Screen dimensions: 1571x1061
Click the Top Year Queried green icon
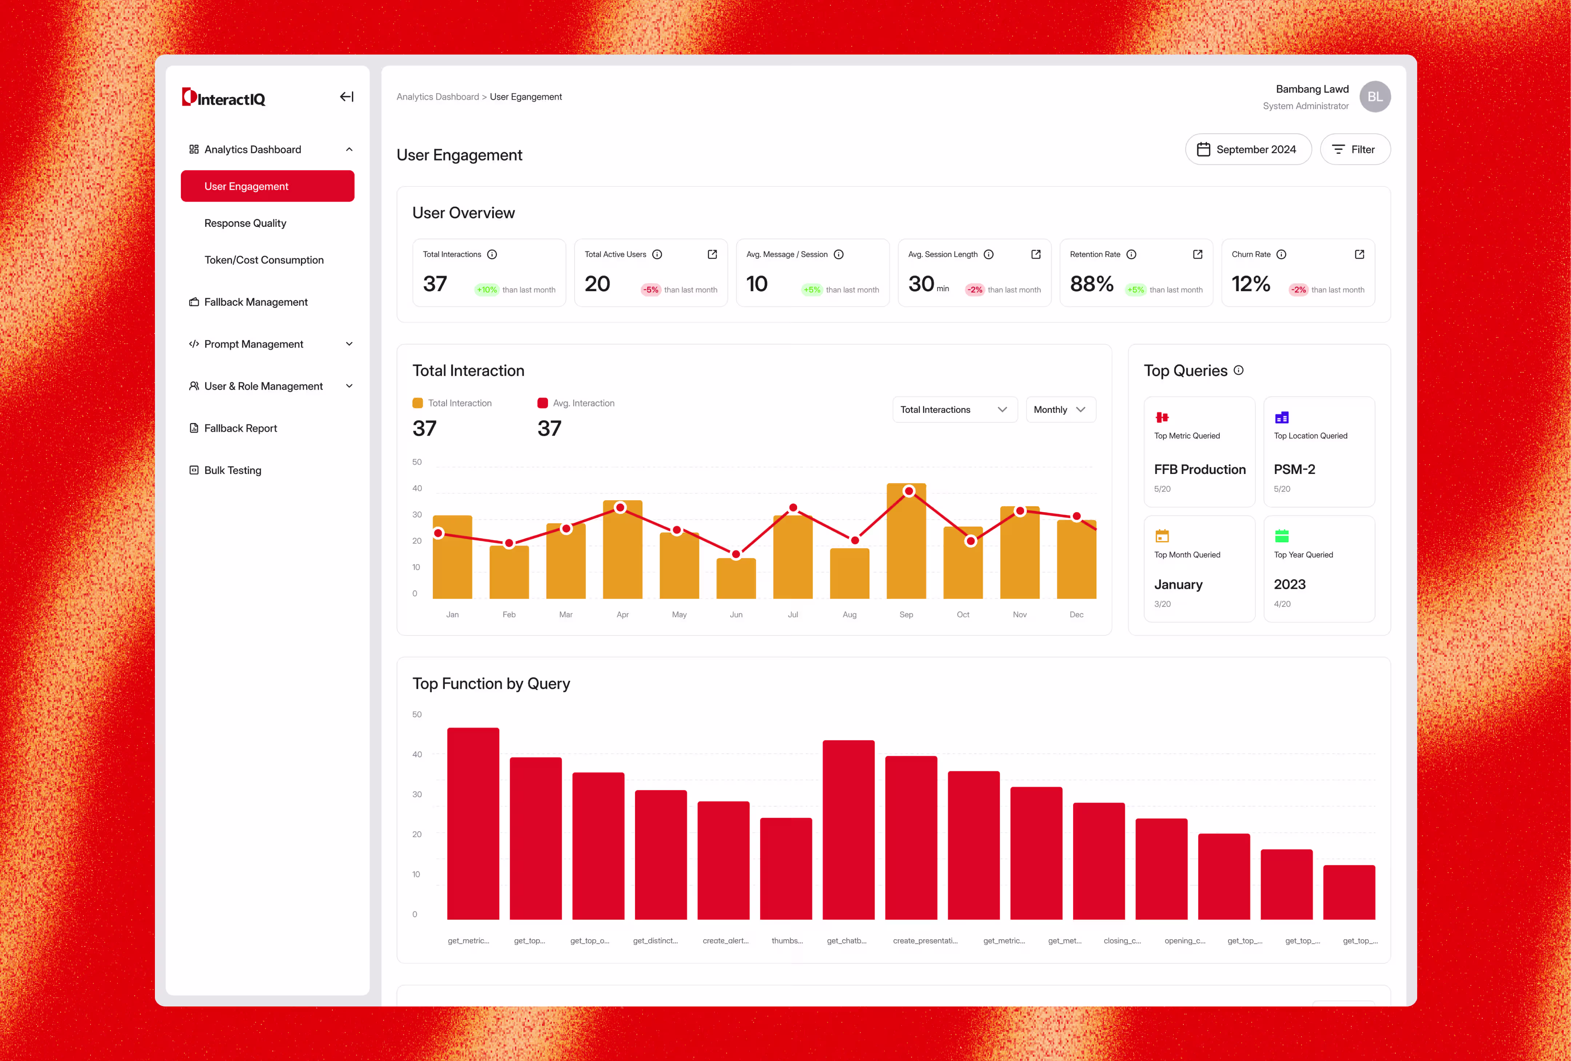coord(1282,536)
